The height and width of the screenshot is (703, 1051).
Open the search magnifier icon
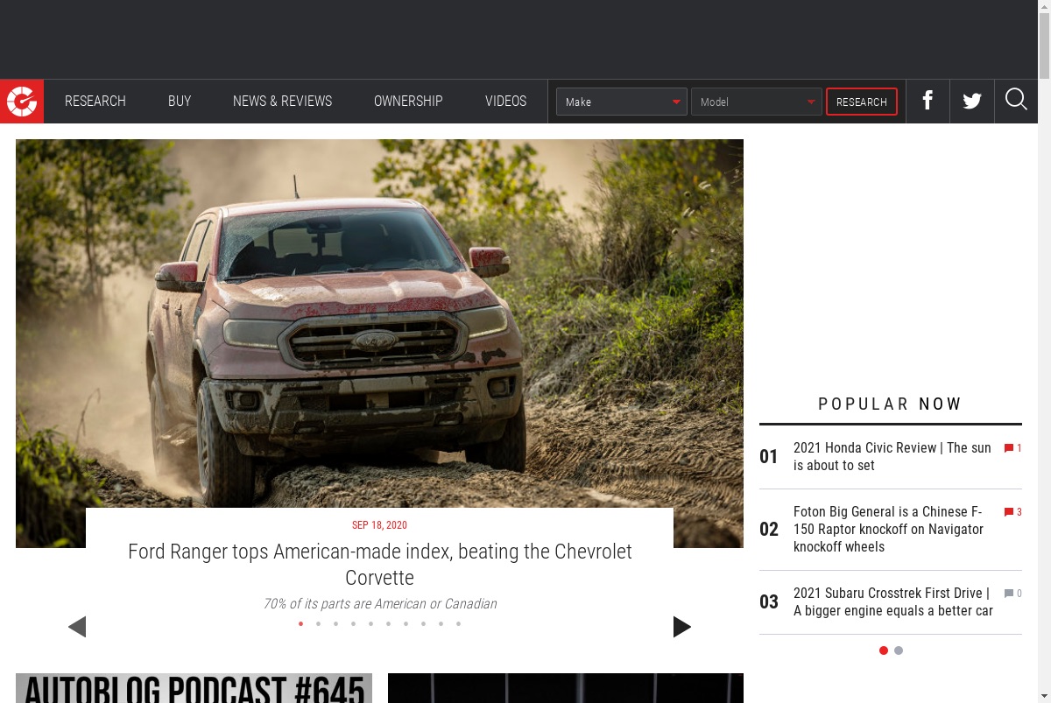point(1016,100)
